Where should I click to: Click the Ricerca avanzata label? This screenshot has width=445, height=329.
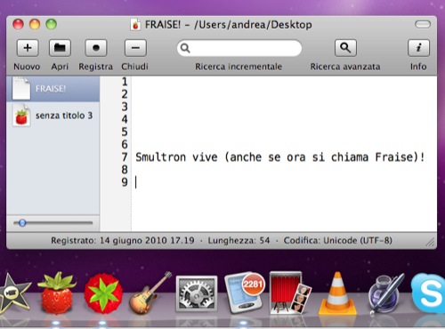(345, 67)
